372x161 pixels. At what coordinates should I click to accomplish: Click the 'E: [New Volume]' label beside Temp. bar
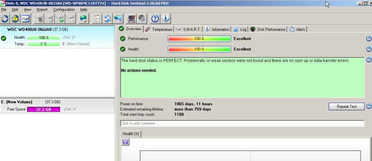point(76,44)
